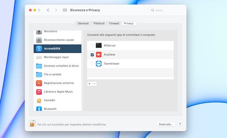Minimize the window with yellow button
This screenshot has width=227, height=138.
[x=35, y=10]
